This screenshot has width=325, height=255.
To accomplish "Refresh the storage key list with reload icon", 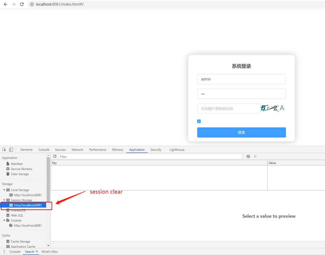I will (55, 156).
